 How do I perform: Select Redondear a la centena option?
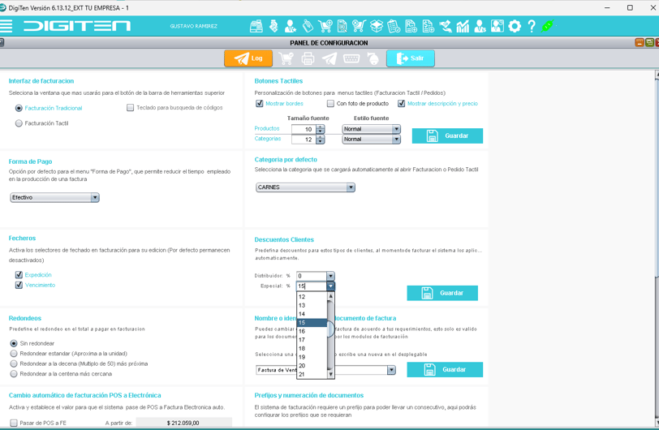[14, 374]
